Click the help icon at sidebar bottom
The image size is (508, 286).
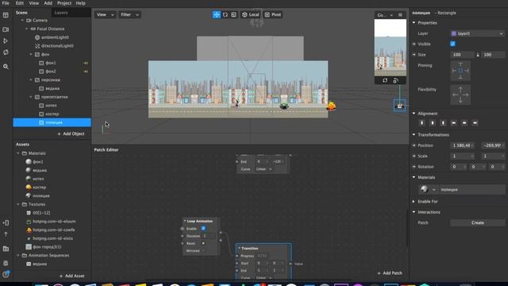point(6,274)
